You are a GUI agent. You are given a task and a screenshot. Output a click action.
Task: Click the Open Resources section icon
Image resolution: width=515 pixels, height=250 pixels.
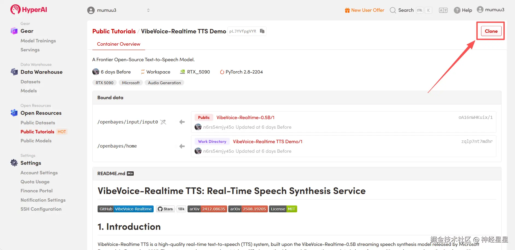pyautogui.click(x=14, y=113)
